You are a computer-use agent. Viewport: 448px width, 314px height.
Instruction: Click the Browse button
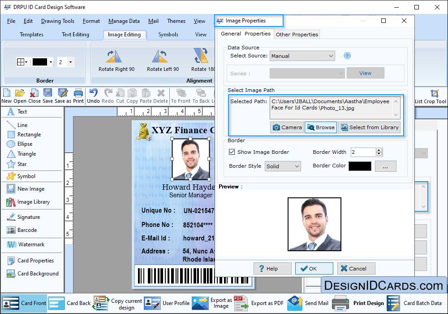click(x=320, y=127)
